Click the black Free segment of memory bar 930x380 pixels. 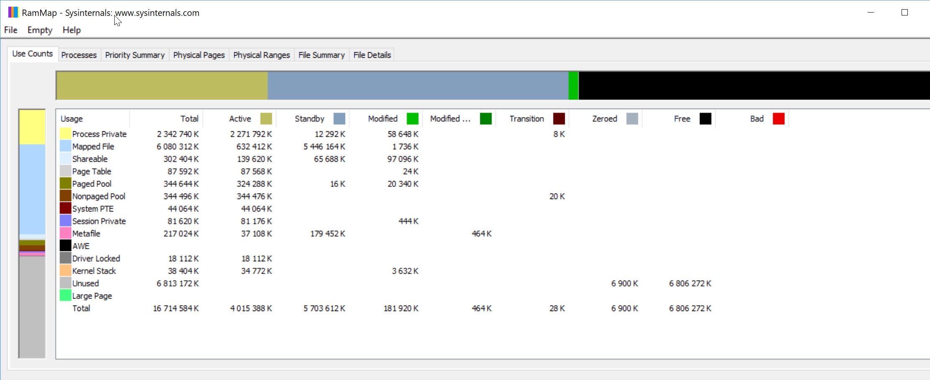point(754,86)
